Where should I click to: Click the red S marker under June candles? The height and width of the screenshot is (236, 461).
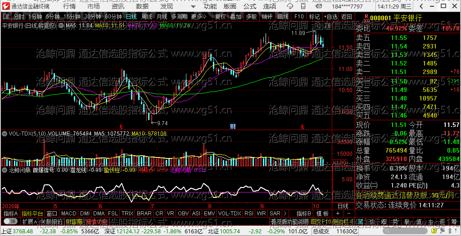tap(121, 127)
